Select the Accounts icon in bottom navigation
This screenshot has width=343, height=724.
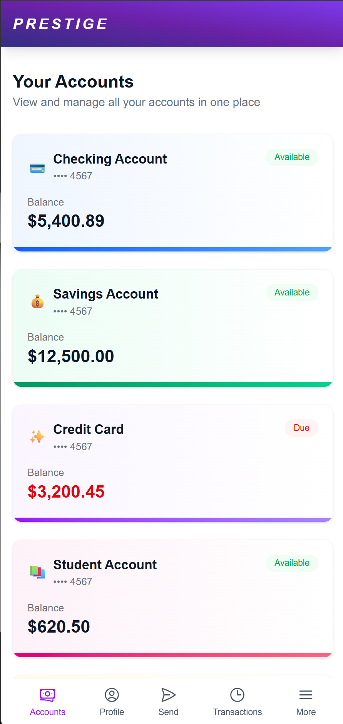[x=47, y=694]
